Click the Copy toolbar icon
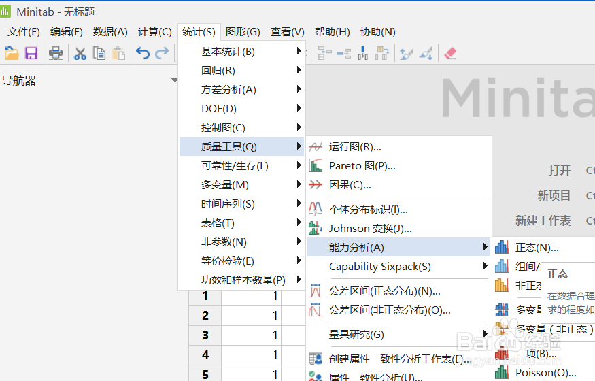The width and height of the screenshot is (595, 381). [x=99, y=53]
